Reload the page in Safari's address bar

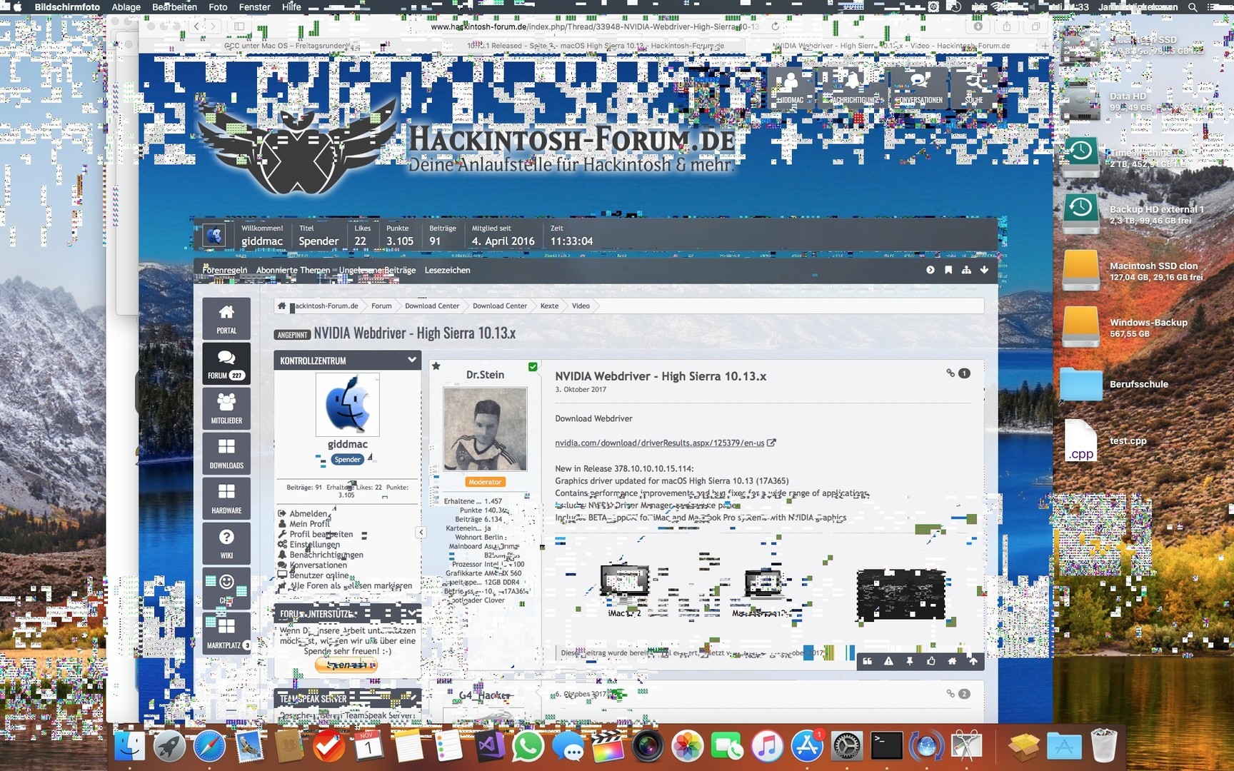tap(775, 26)
